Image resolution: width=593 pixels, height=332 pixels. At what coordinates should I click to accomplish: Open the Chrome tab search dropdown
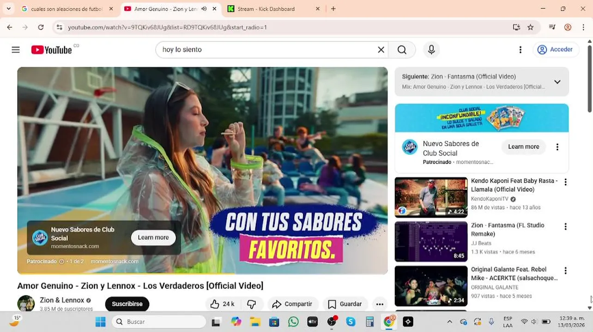[8, 9]
